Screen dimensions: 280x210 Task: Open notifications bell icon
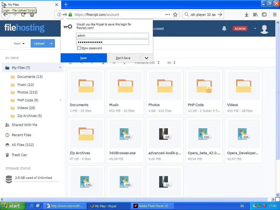pyautogui.click(x=224, y=28)
